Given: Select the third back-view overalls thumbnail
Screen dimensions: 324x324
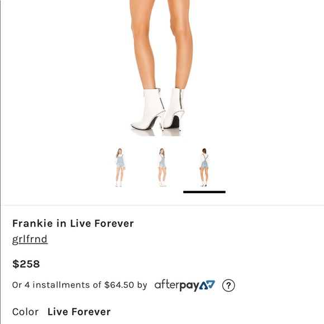Looking at the screenshot, I should 204,168.
